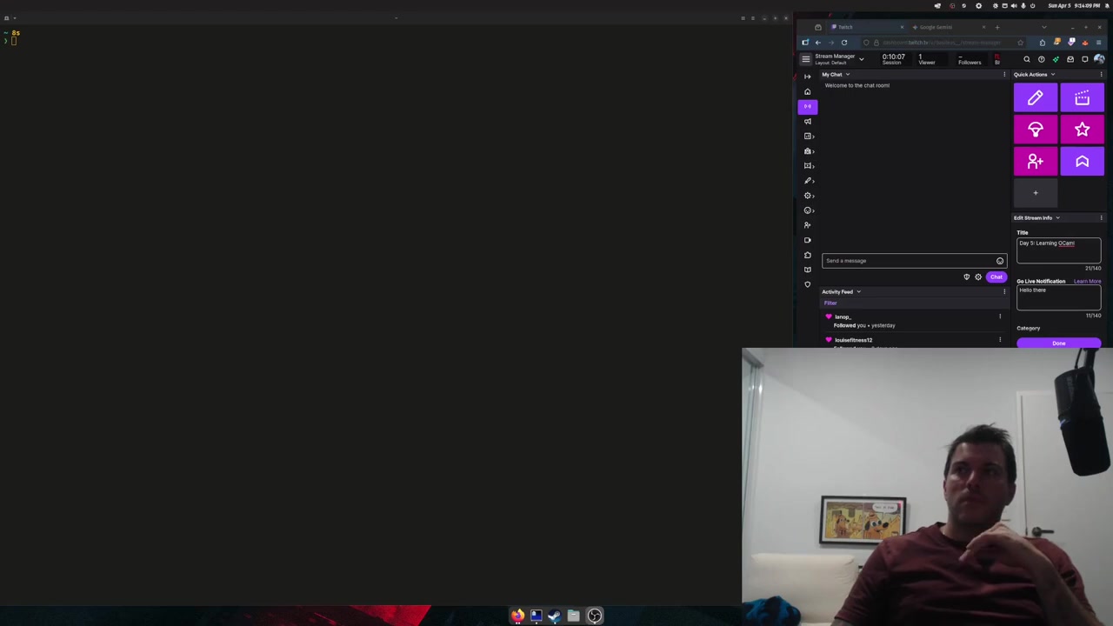Image resolution: width=1113 pixels, height=626 pixels.
Task: Click the stream marker quick action tile
Action: coord(1082,161)
